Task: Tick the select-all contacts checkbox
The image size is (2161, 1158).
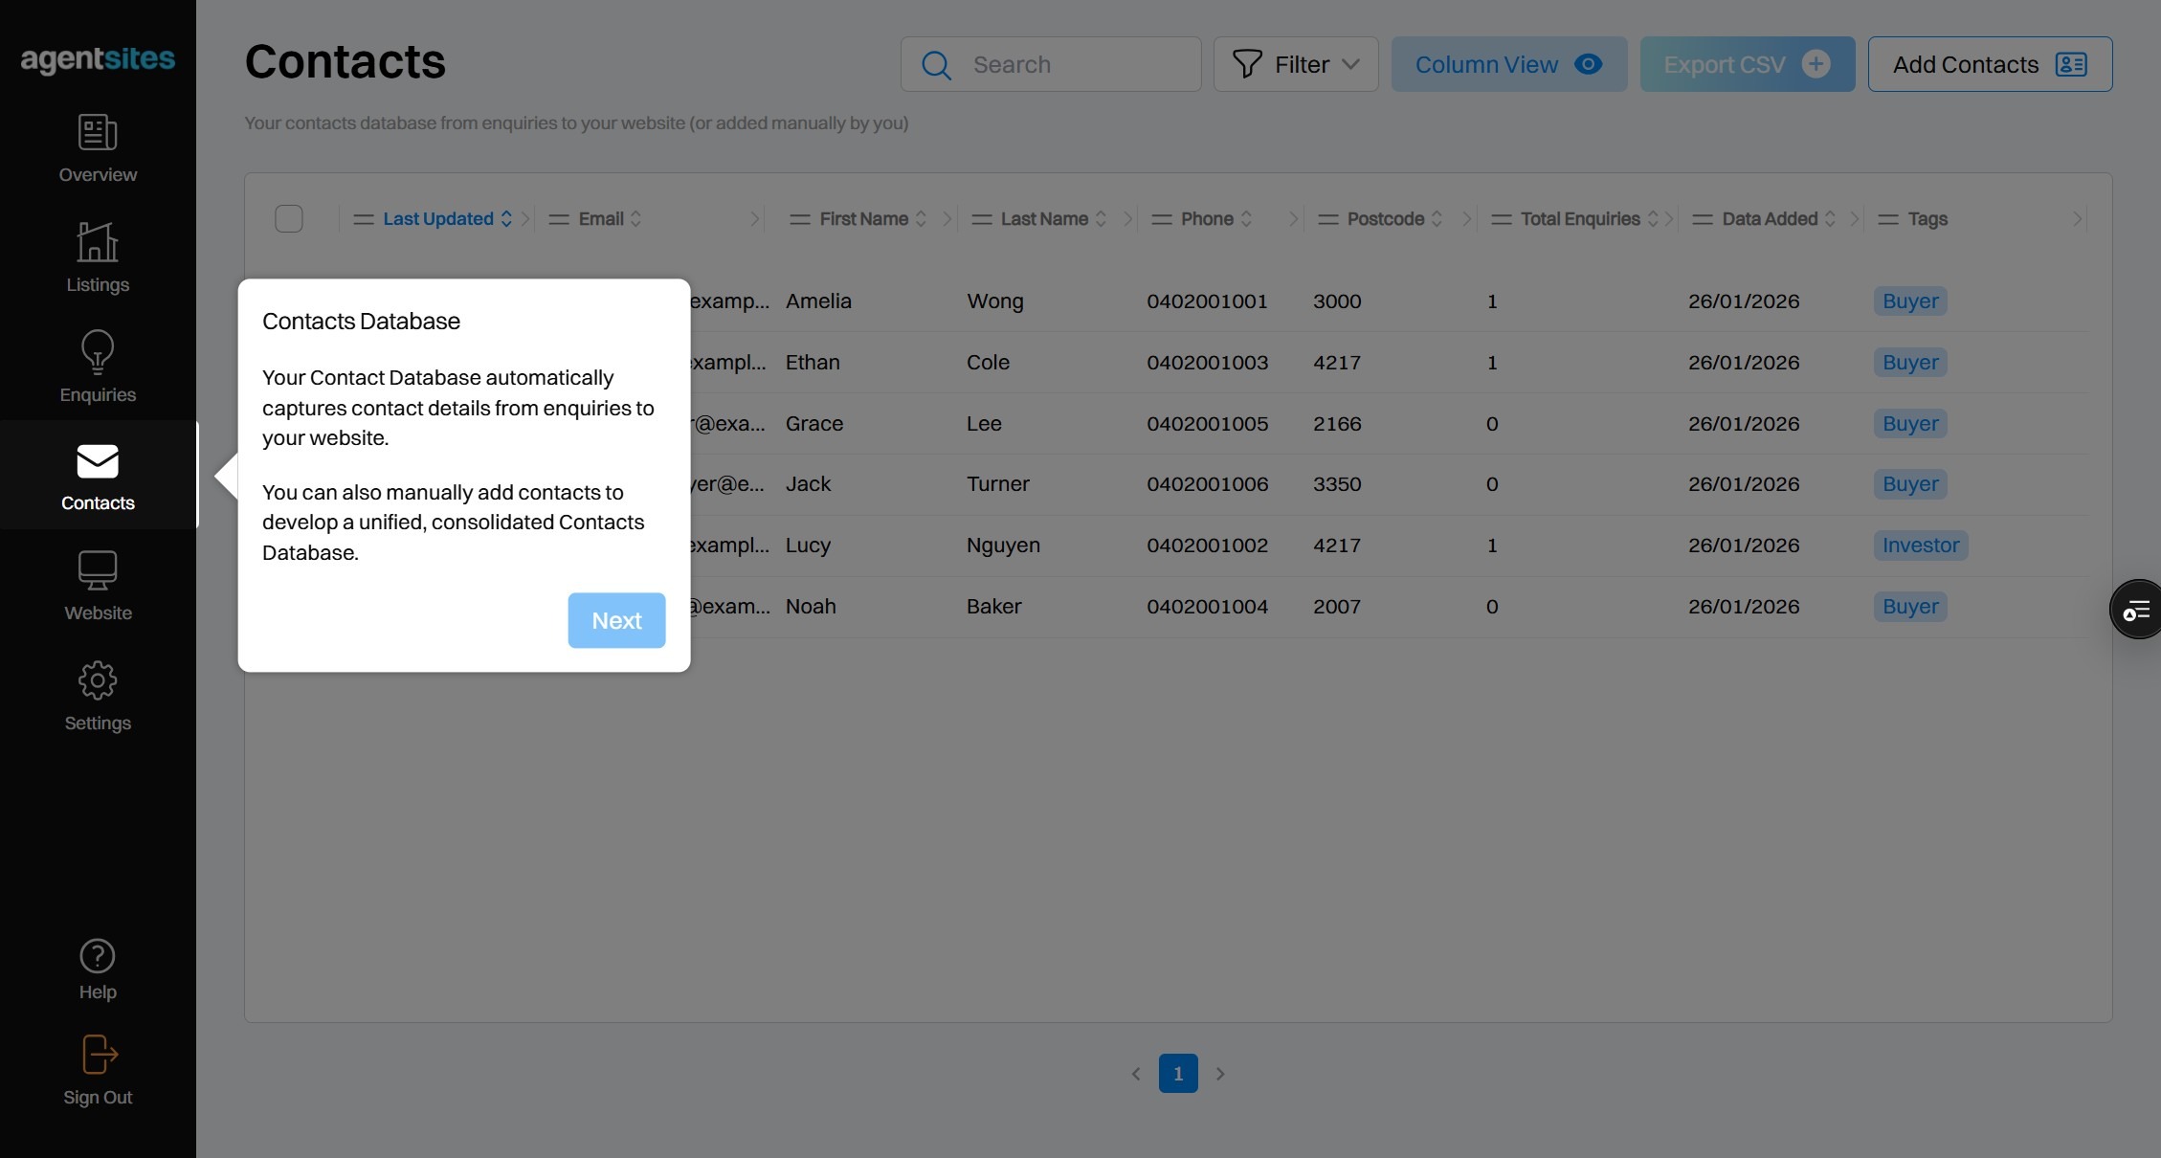Action: pos(289,219)
